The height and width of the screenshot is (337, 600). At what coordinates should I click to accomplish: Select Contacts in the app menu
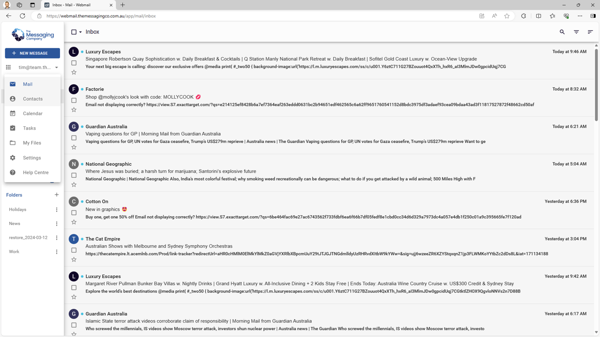32,99
